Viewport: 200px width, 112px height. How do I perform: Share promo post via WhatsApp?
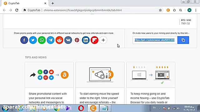42,40
